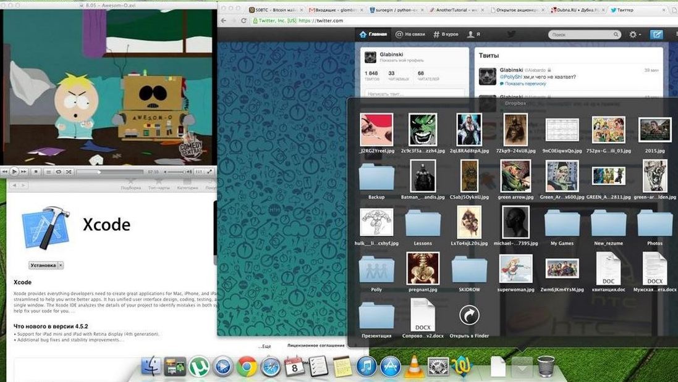678x382 pixels.
Task: Open Finder from the Dock
Action: pyautogui.click(x=151, y=367)
